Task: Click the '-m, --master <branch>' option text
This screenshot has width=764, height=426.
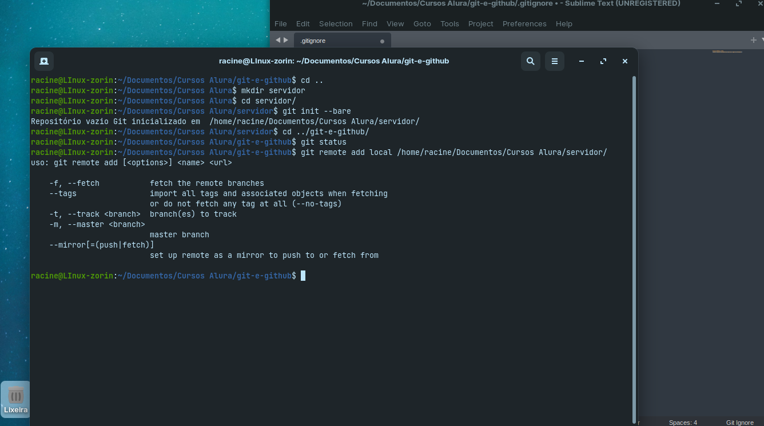Action: click(97, 224)
